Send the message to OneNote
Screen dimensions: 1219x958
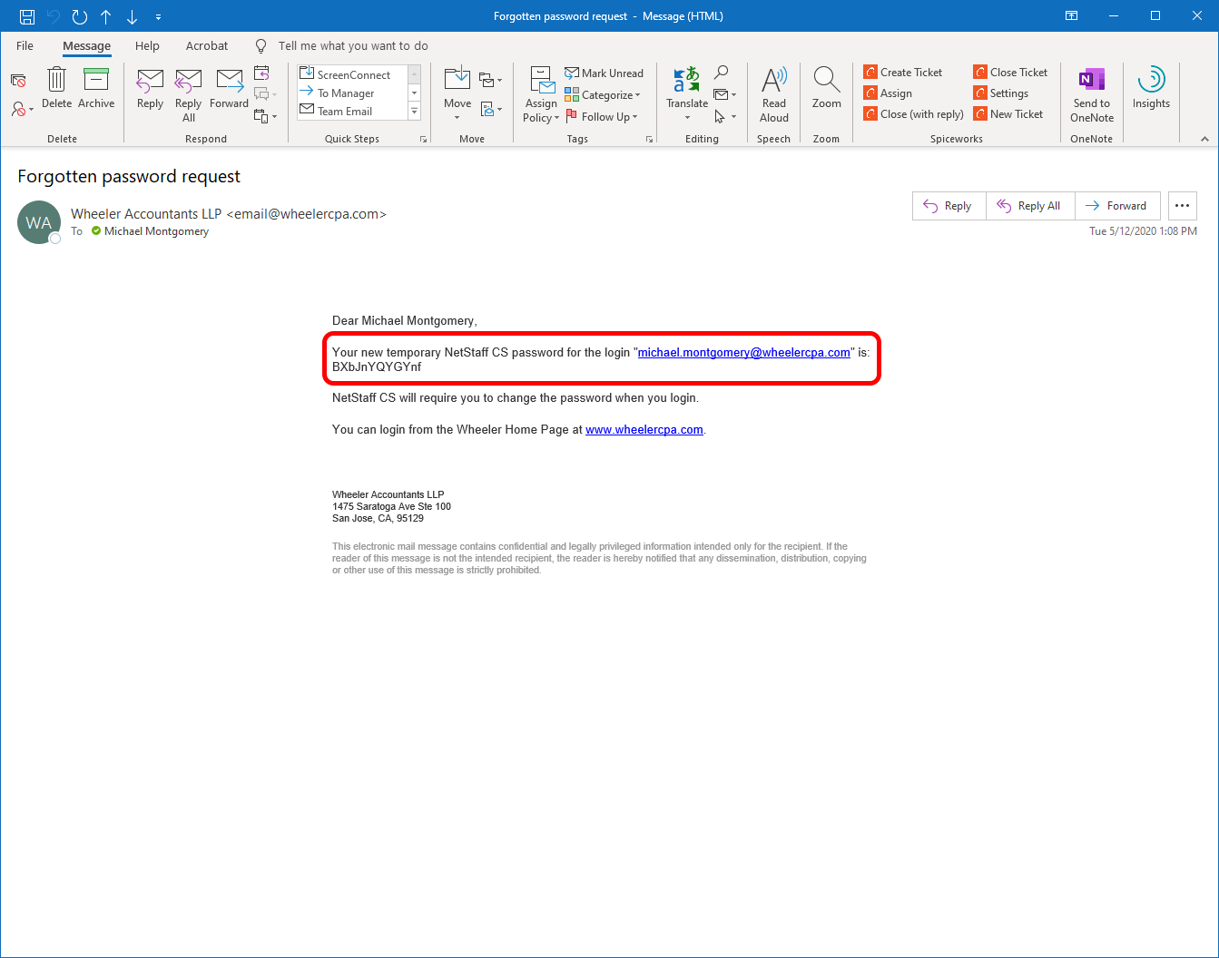[1092, 94]
